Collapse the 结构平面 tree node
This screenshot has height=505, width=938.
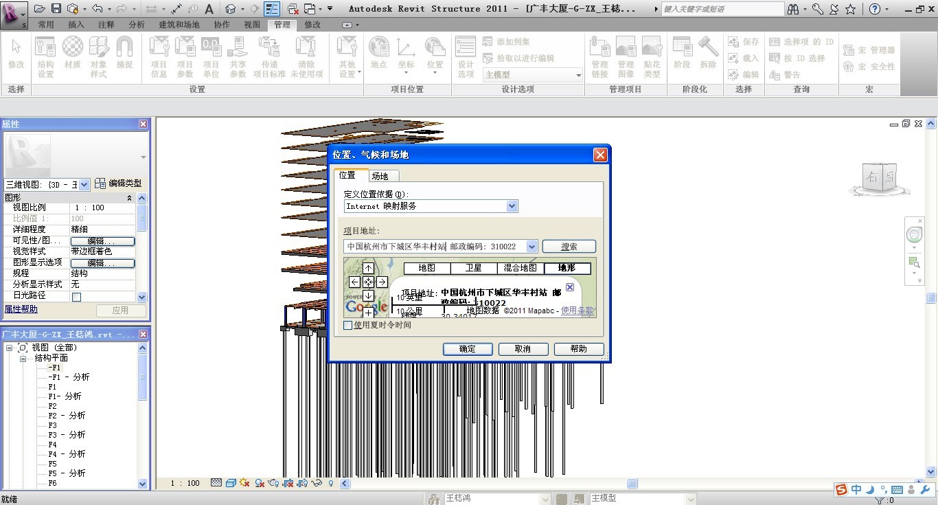click(x=22, y=358)
